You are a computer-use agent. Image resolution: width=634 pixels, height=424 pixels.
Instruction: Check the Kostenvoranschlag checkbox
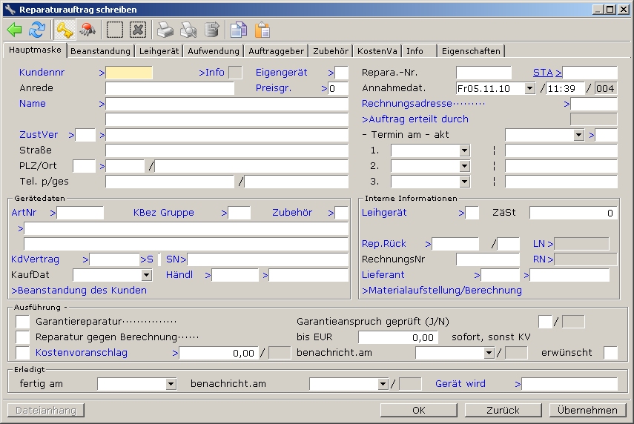(x=23, y=353)
